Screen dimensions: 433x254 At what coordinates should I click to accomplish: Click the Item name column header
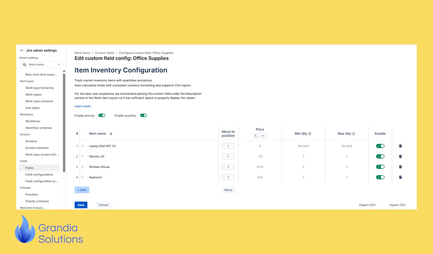[x=97, y=133]
